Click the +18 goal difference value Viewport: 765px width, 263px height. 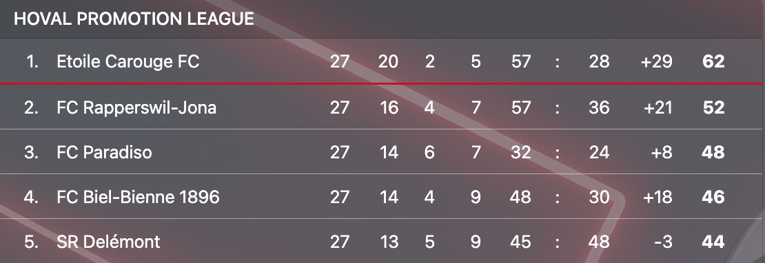[x=657, y=197]
